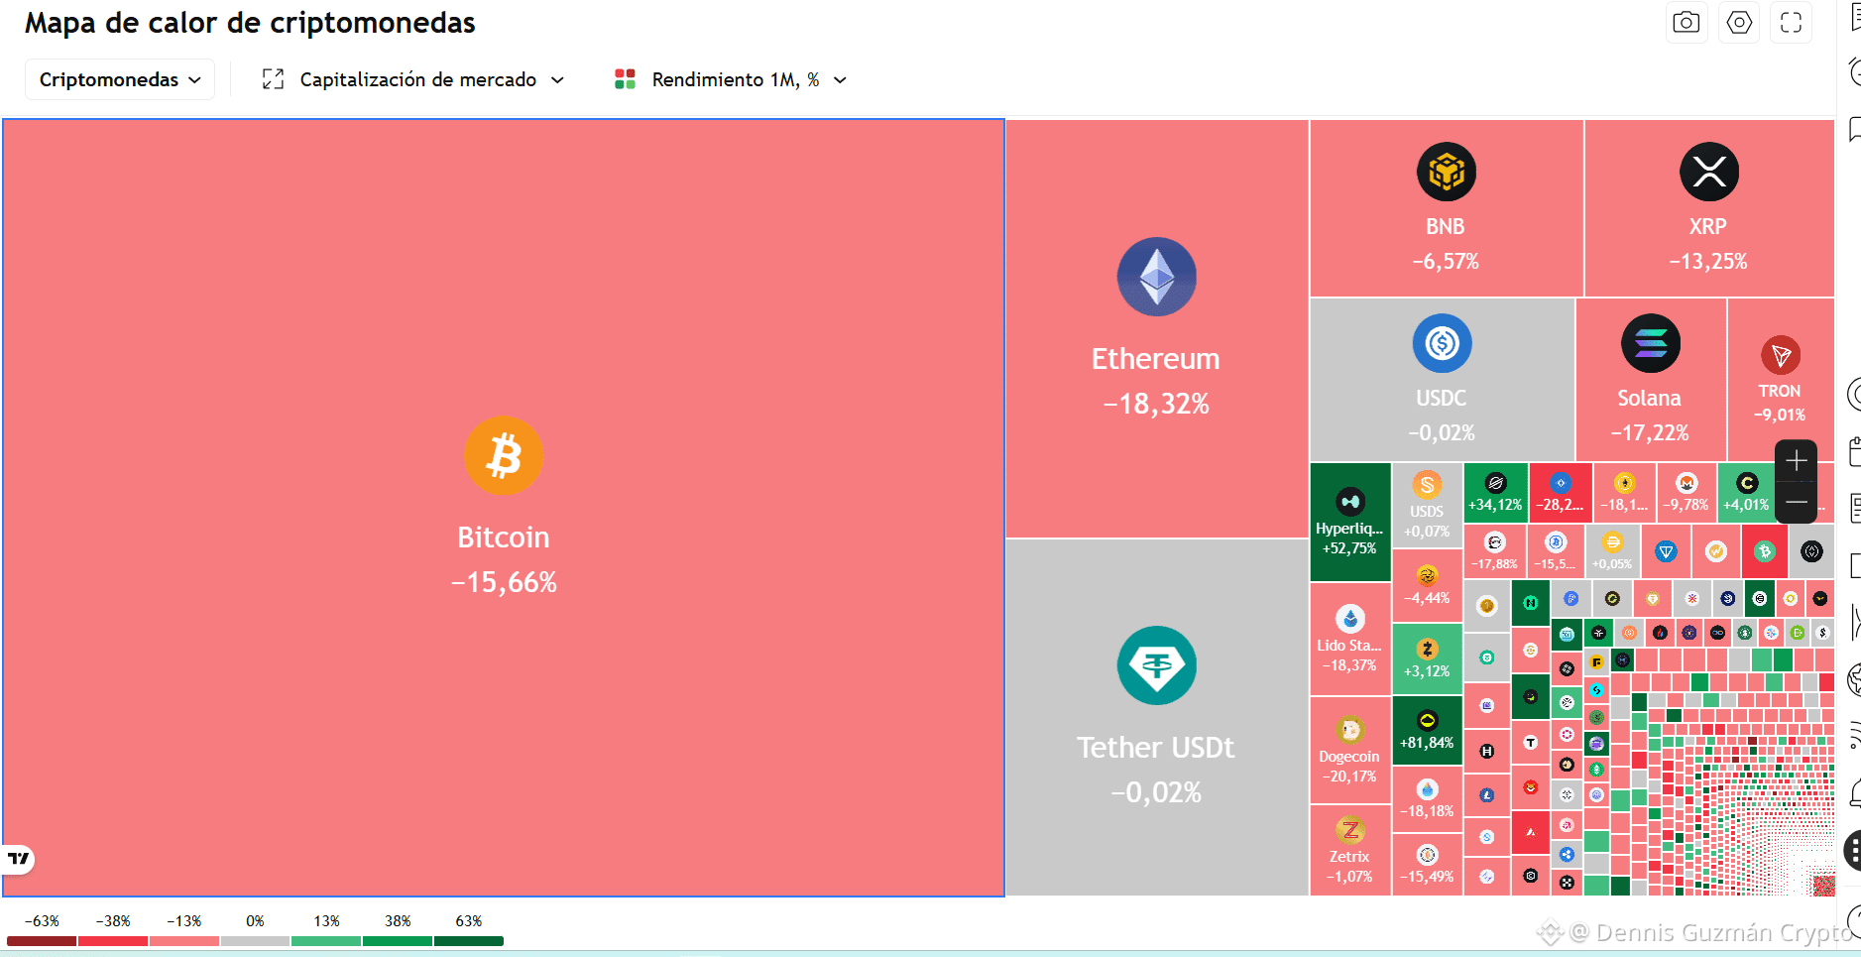Click the Ethereum diamond logo
This screenshot has width=1861, height=957.
pos(1156,277)
